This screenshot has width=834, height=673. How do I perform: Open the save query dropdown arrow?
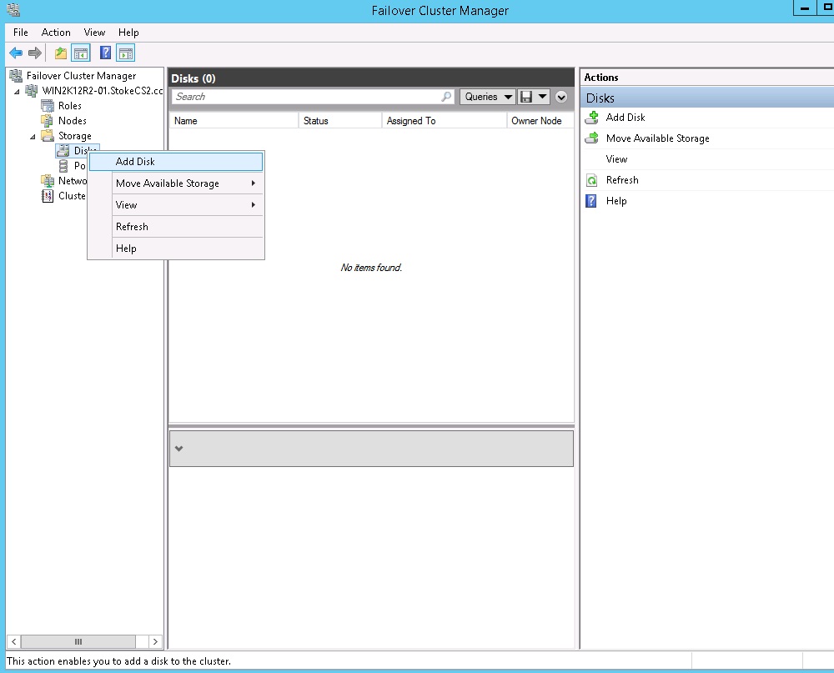[543, 97]
